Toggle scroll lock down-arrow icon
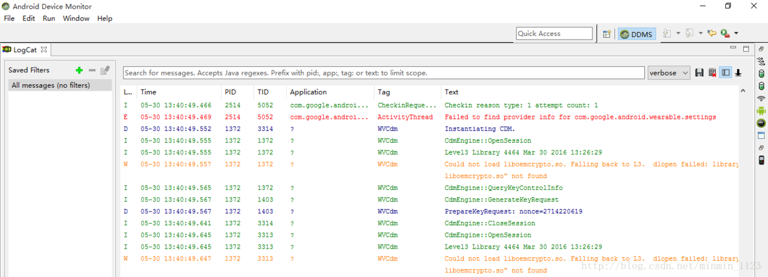This screenshot has width=768, height=277. (x=738, y=73)
